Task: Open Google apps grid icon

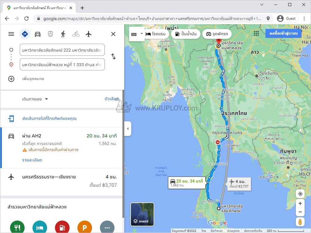Action: pos(256,33)
